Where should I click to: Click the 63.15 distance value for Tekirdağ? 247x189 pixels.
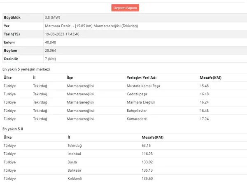[x=147, y=146]
